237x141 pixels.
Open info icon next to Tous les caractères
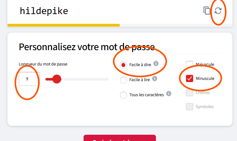[169, 93]
